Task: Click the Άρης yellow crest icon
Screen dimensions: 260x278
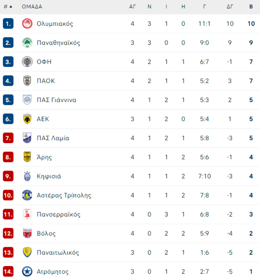Action: point(27,157)
